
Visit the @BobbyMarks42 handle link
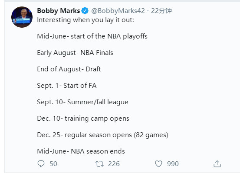coord(118,11)
